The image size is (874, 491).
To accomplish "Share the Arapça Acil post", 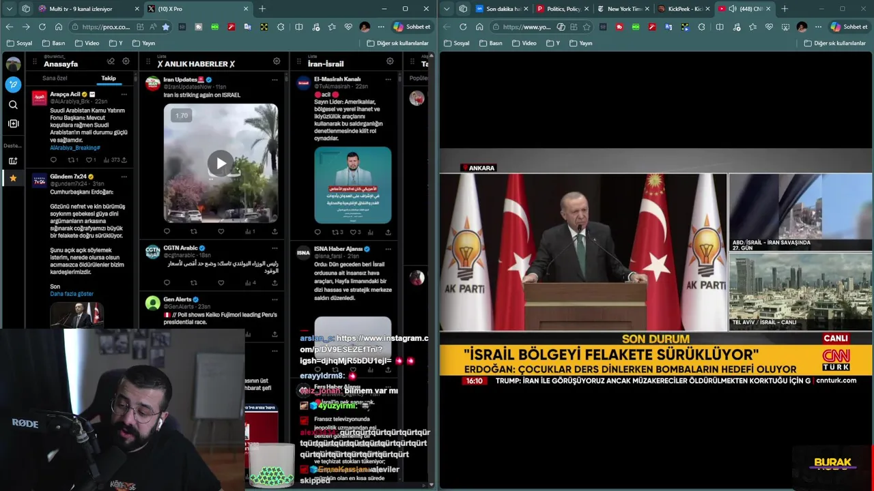I will [x=124, y=160].
